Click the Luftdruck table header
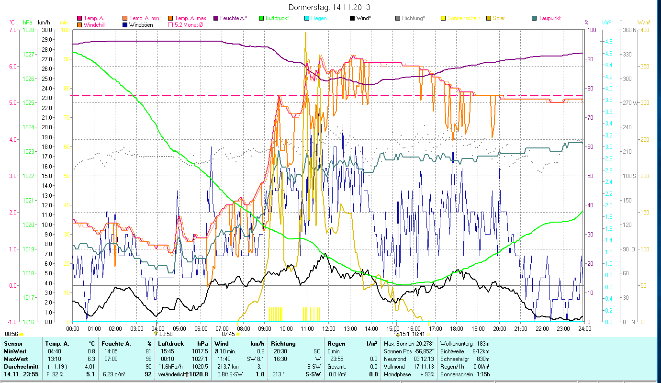 (171, 344)
